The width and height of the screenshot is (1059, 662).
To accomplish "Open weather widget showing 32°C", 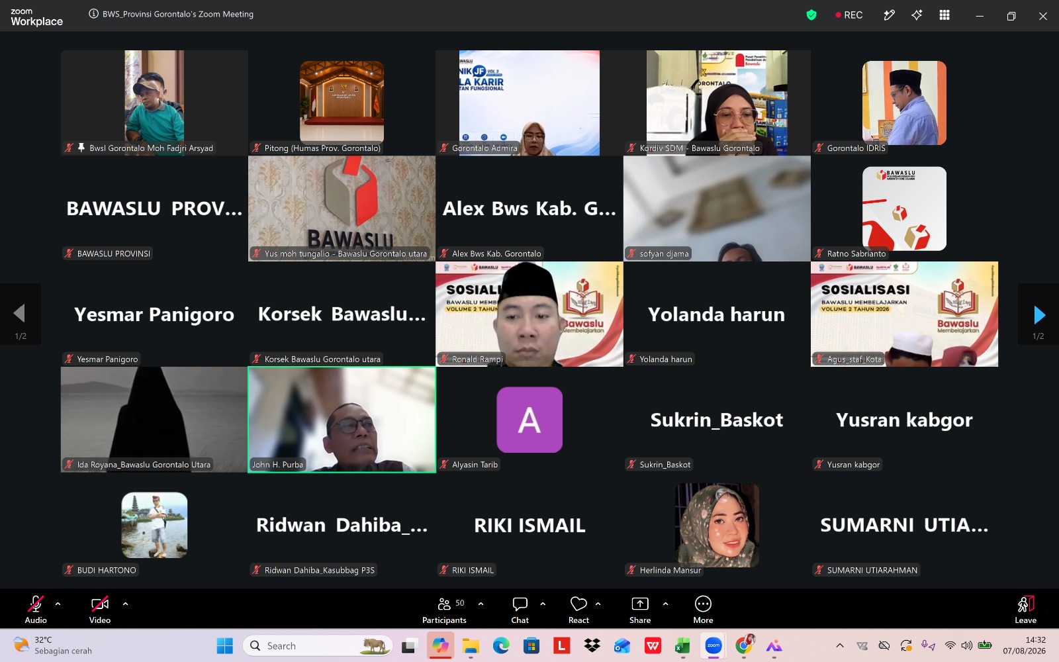I will 53,645.
